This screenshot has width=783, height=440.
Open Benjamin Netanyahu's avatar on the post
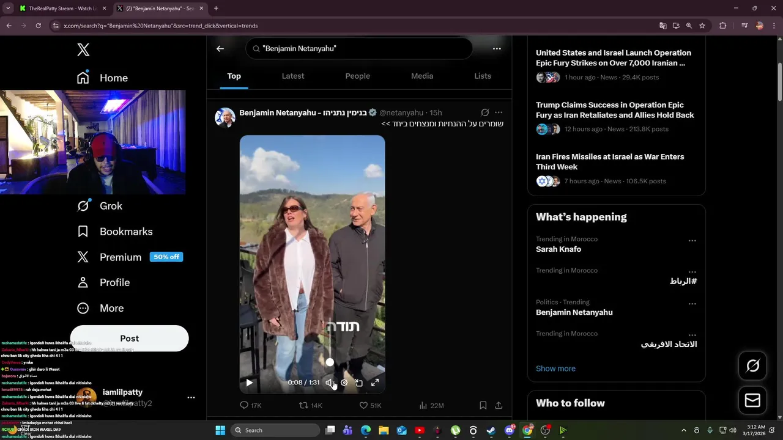coord(225,117)
